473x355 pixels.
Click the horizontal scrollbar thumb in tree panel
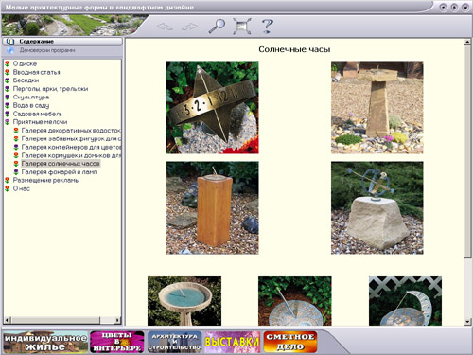(56, 320)
